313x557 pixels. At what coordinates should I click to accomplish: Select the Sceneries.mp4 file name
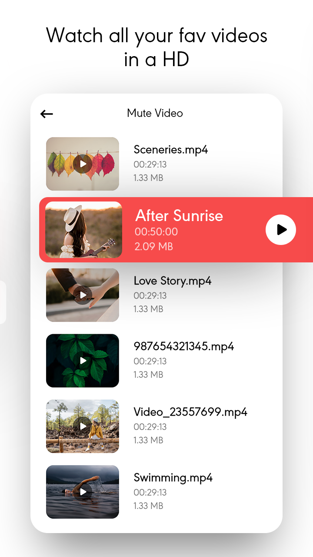[171, 150]
